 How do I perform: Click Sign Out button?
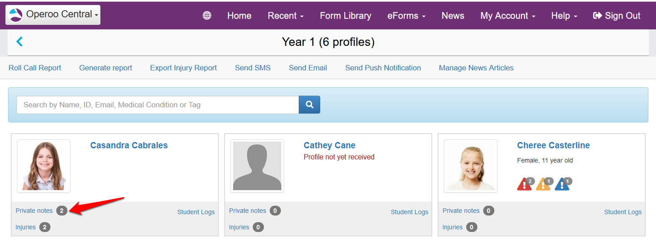616,16
